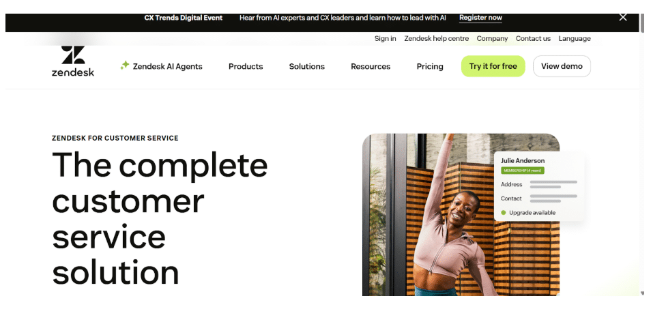Click the green Membership badge
This screenshot has width=666, height=322.
[523, 171]
